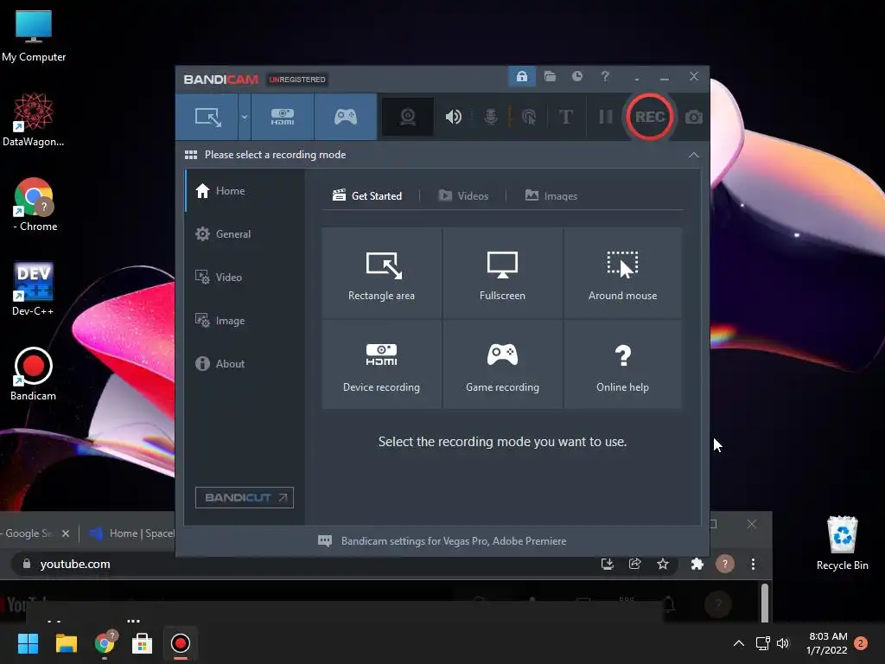Select the HDMI device recording mode toolbar icon
The image size is (885, 664).
tap(283, 117)
